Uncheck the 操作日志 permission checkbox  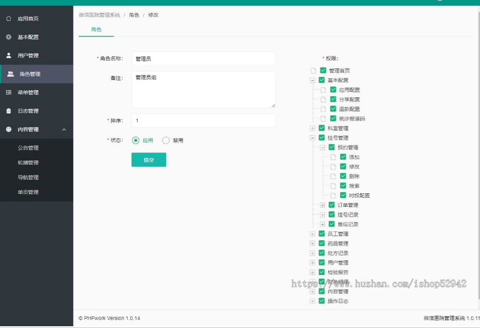tap(322, 301)
